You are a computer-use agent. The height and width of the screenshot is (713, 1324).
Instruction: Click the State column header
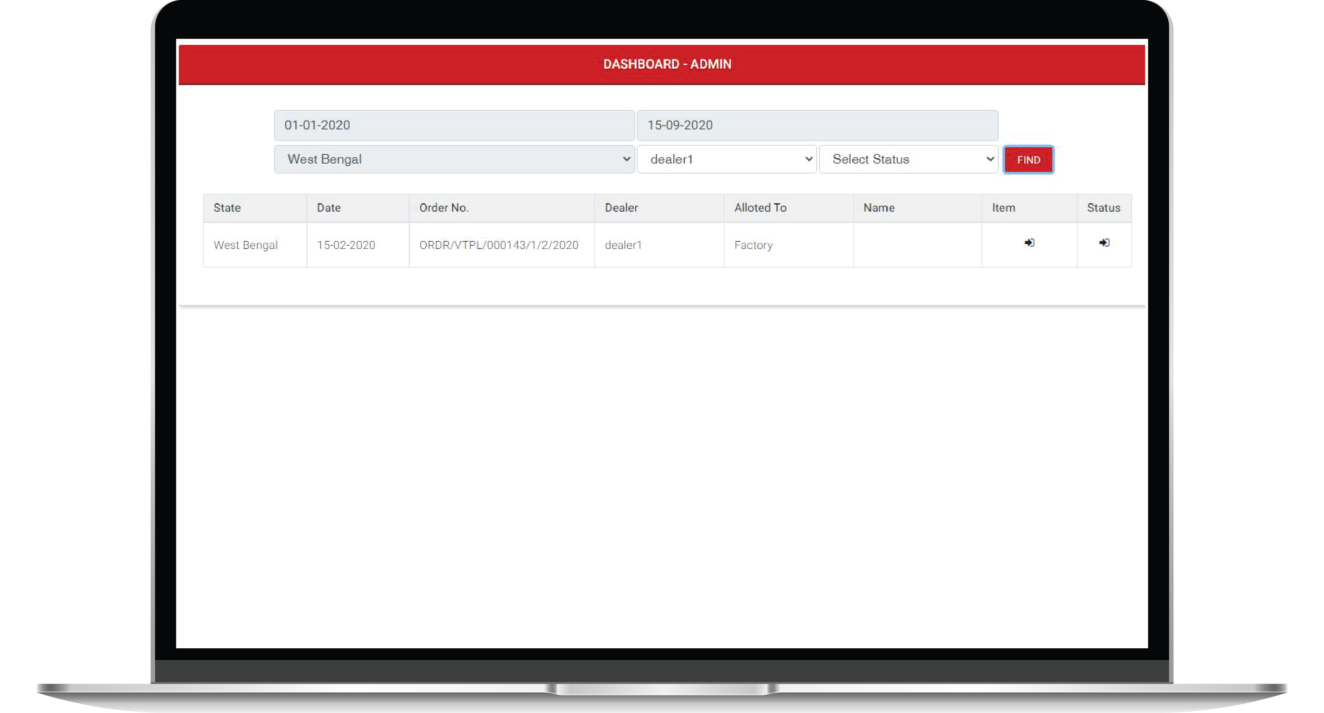point(227,208)
